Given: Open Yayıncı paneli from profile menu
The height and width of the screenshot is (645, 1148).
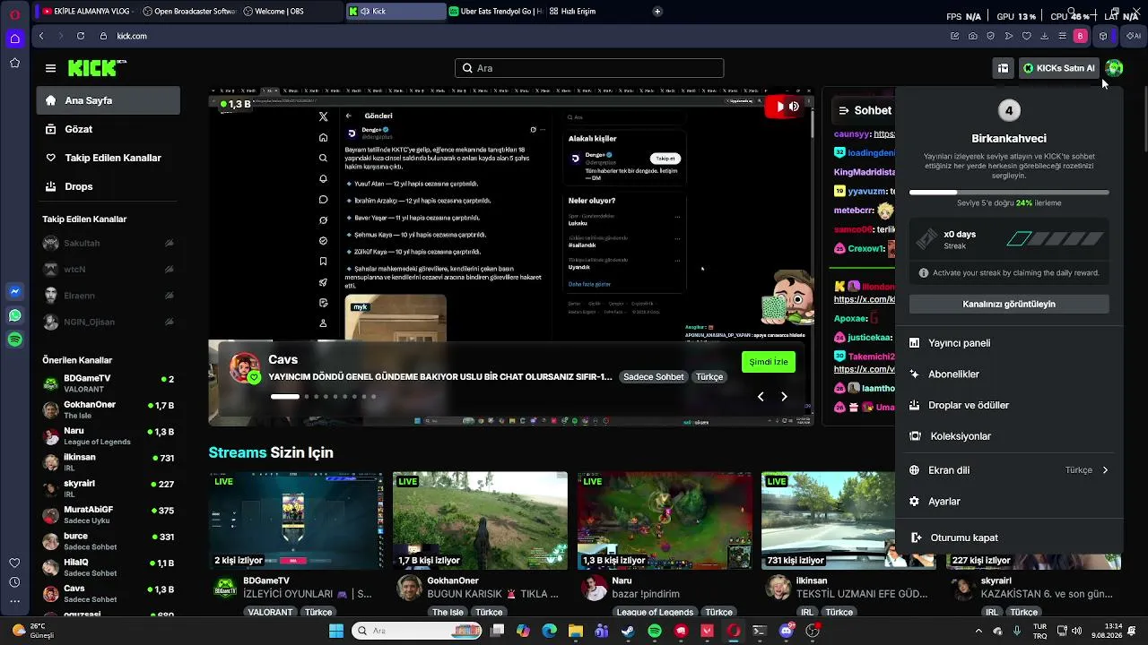Looking at the screenshot, I should pos(1009,343).
